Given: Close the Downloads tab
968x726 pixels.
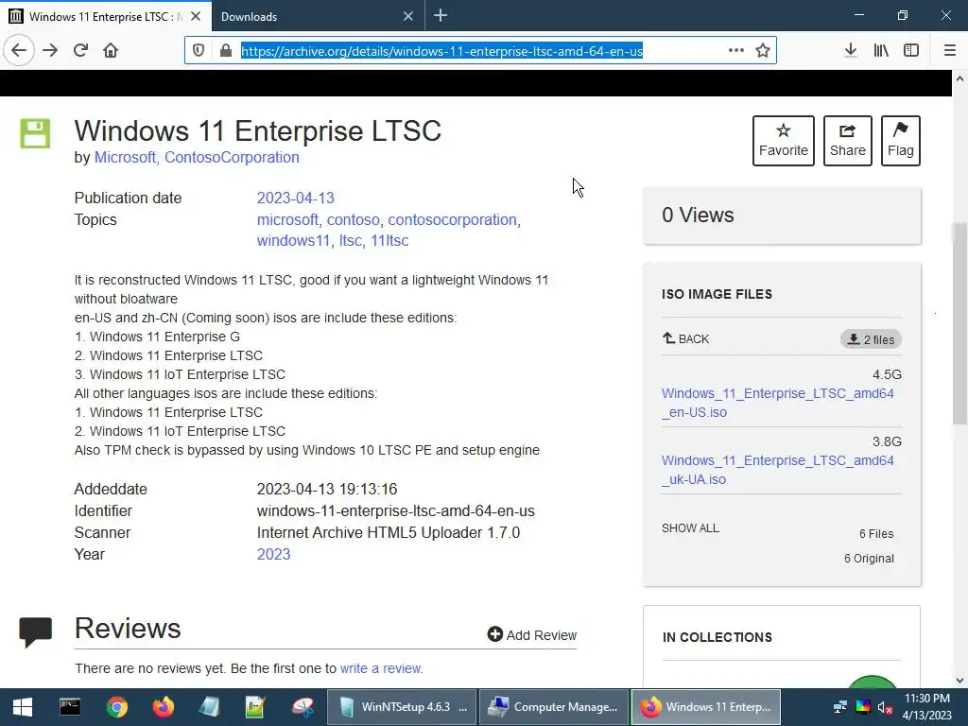Looking at the screenshot, I should pos(408,16).
